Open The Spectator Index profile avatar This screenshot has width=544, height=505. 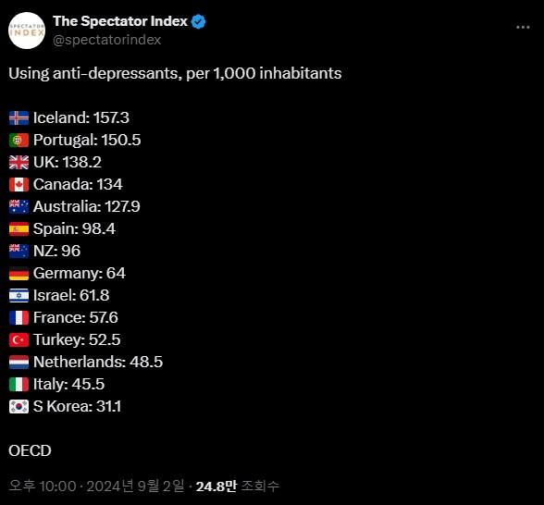pos(27,31)
